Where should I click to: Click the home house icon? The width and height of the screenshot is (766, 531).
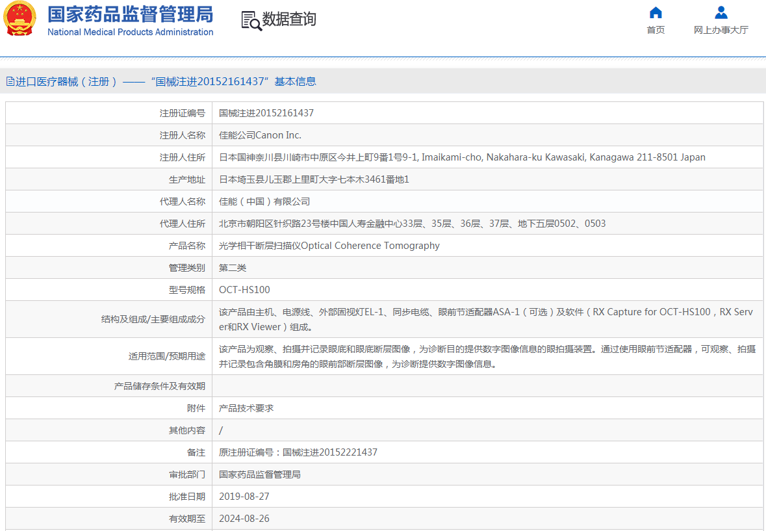click(x=656, y=13)
